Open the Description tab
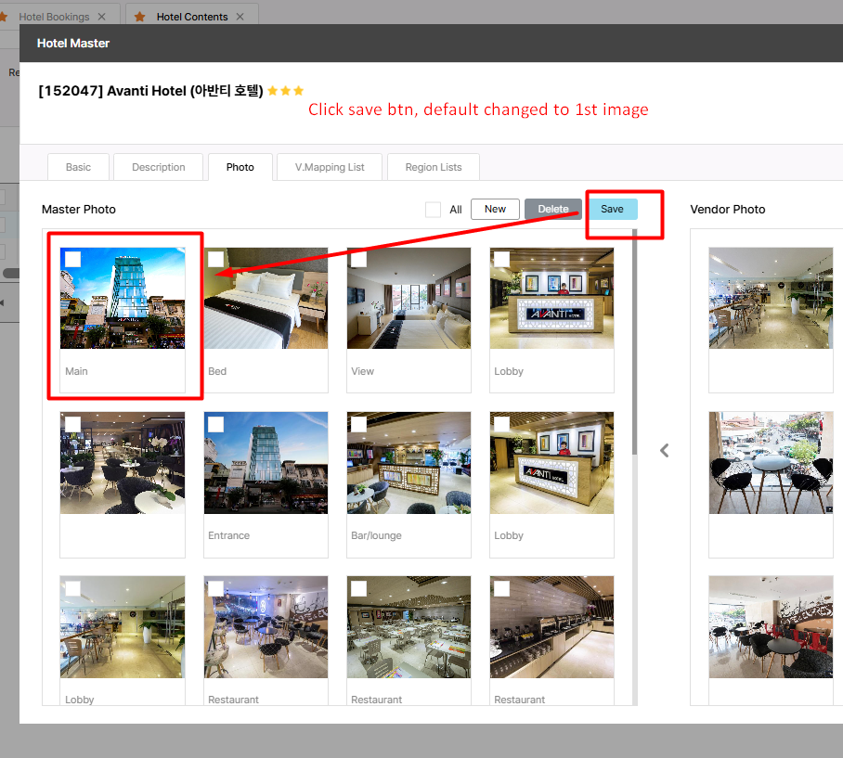The height and width of the screenshot is (758, 843). pos(159,167)
